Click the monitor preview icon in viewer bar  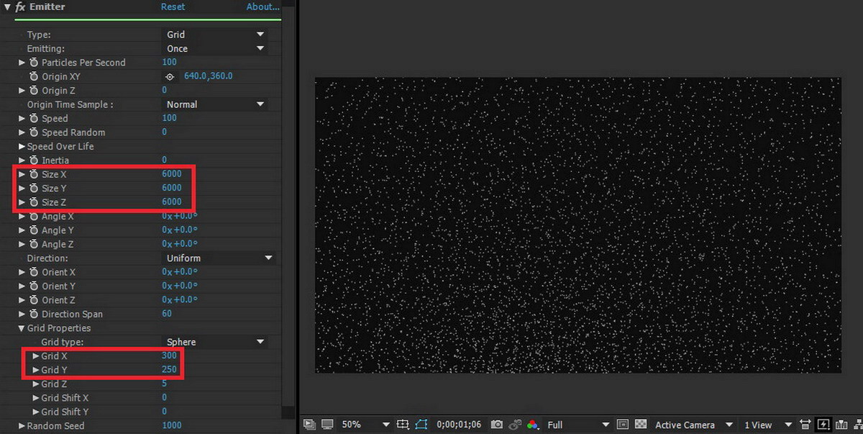[x=327, y=425]
